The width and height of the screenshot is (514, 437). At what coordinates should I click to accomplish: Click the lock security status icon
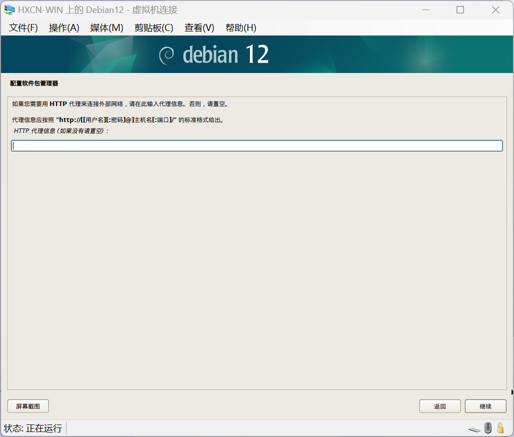(500, 428)
